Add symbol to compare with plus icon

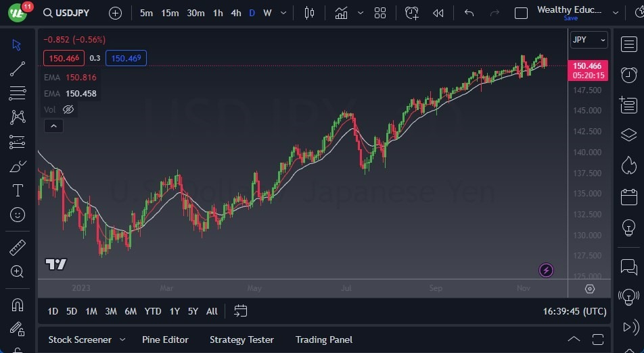[116, 13]
